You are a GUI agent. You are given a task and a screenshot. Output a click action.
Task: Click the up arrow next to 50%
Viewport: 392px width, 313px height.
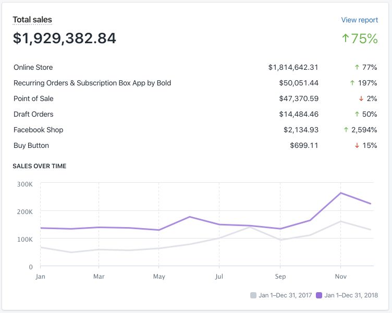[x=357, y=114]
